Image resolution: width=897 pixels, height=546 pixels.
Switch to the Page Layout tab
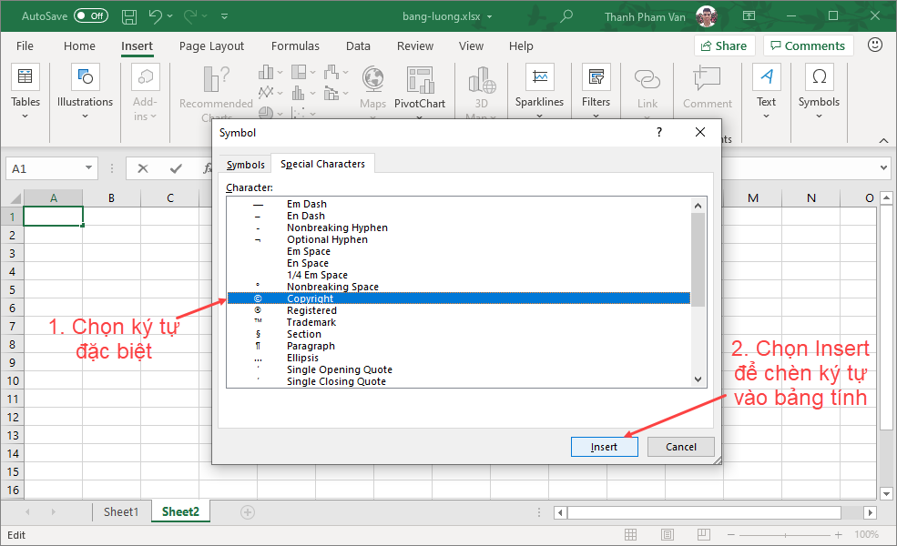pos(211,45)
